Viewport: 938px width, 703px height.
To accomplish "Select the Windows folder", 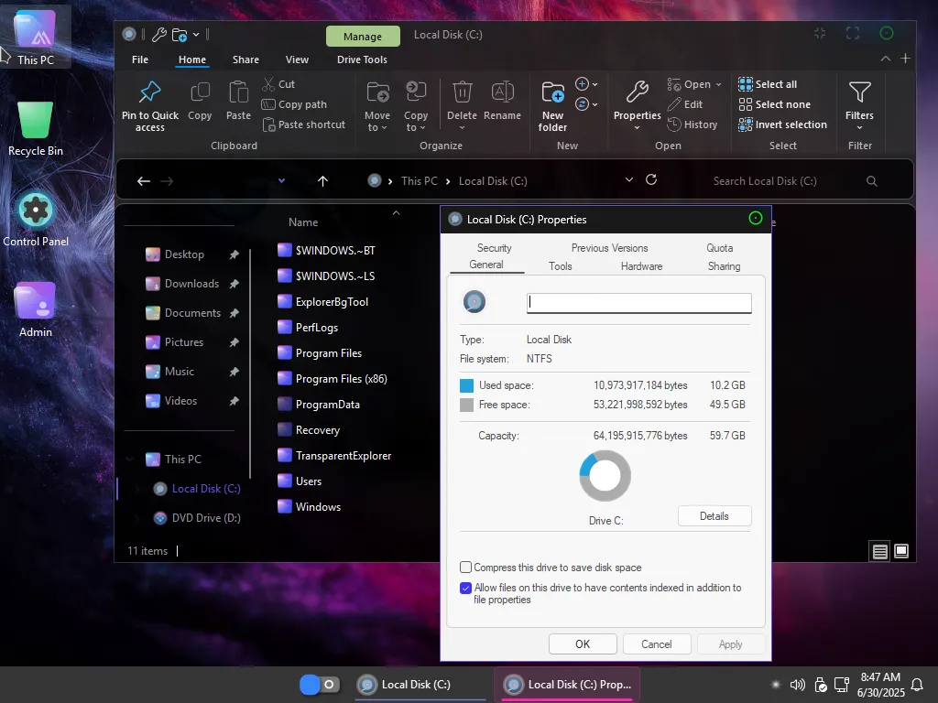I will [318, 507].
